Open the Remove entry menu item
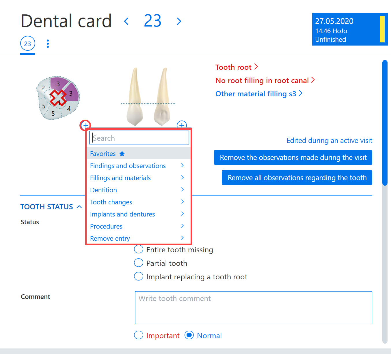 click(x=139, y=238)
